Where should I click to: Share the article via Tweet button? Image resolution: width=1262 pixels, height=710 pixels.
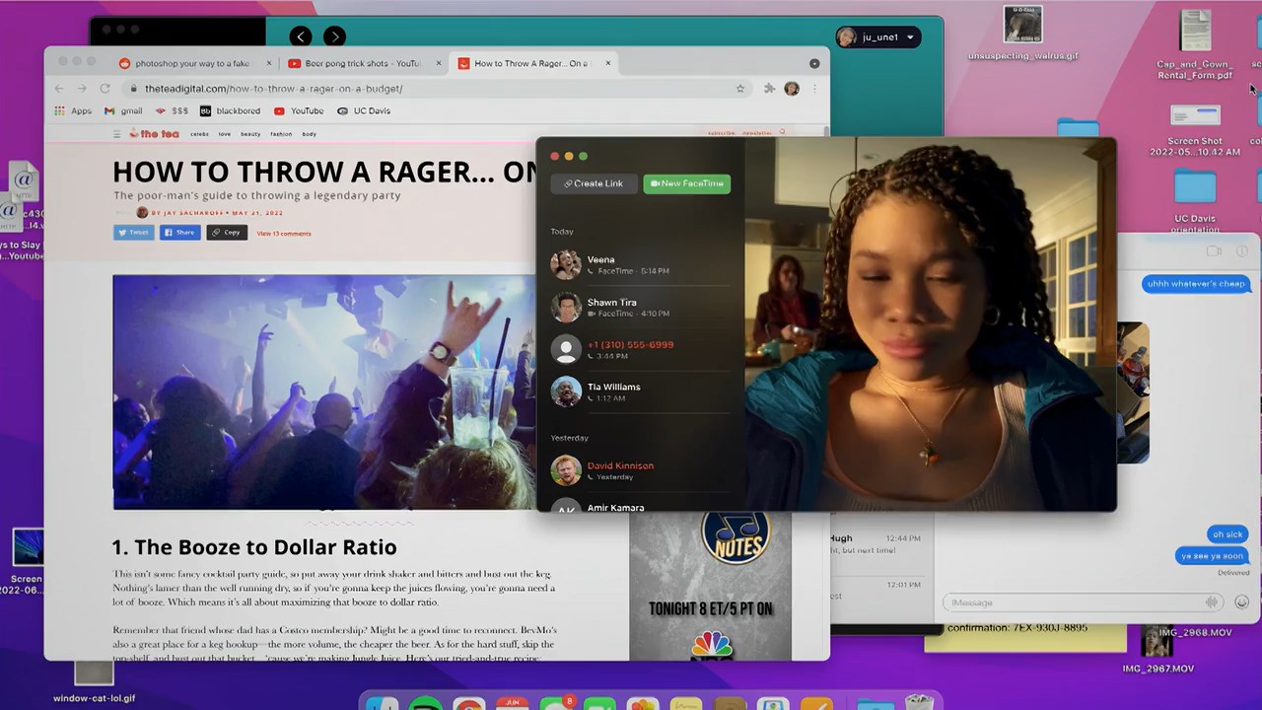(x=133, y=233)
